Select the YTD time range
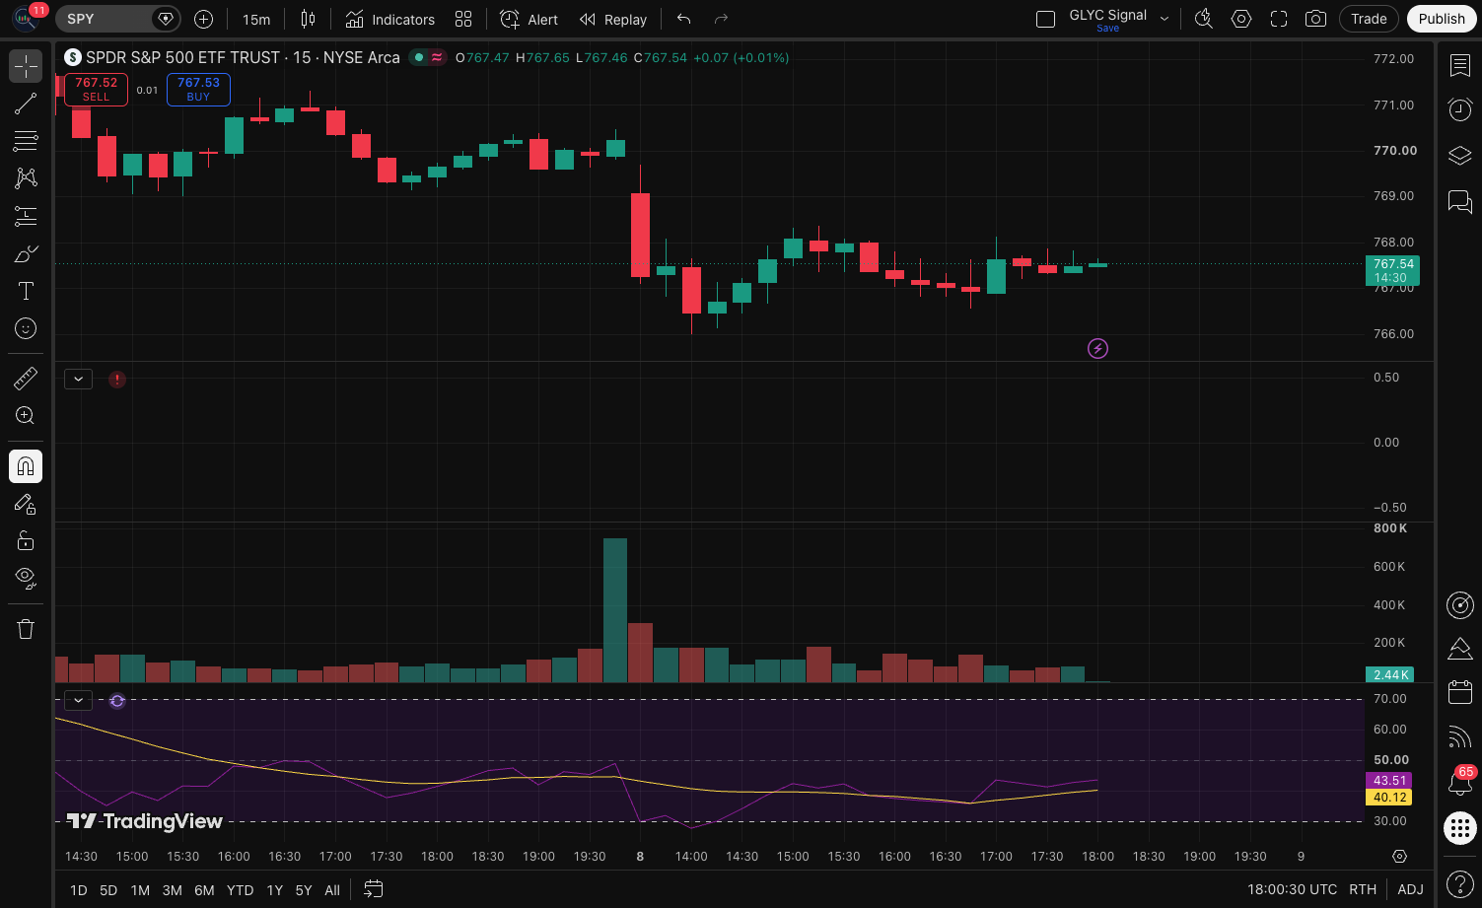The height and width of the screenshot is (908, 1482). [240, 890]
